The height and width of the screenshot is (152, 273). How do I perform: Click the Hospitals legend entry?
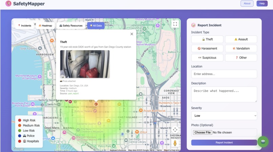[28, 141]
